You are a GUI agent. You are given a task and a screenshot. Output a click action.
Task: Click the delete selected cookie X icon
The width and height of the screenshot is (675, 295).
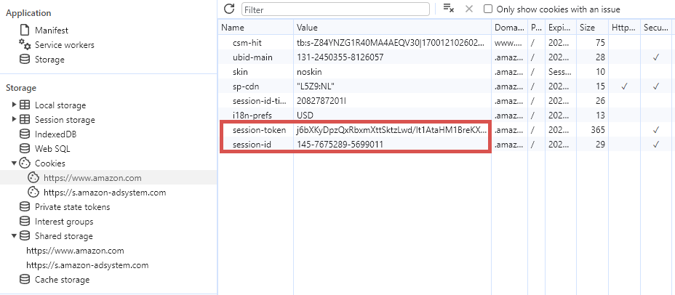(x=468, y=9)
